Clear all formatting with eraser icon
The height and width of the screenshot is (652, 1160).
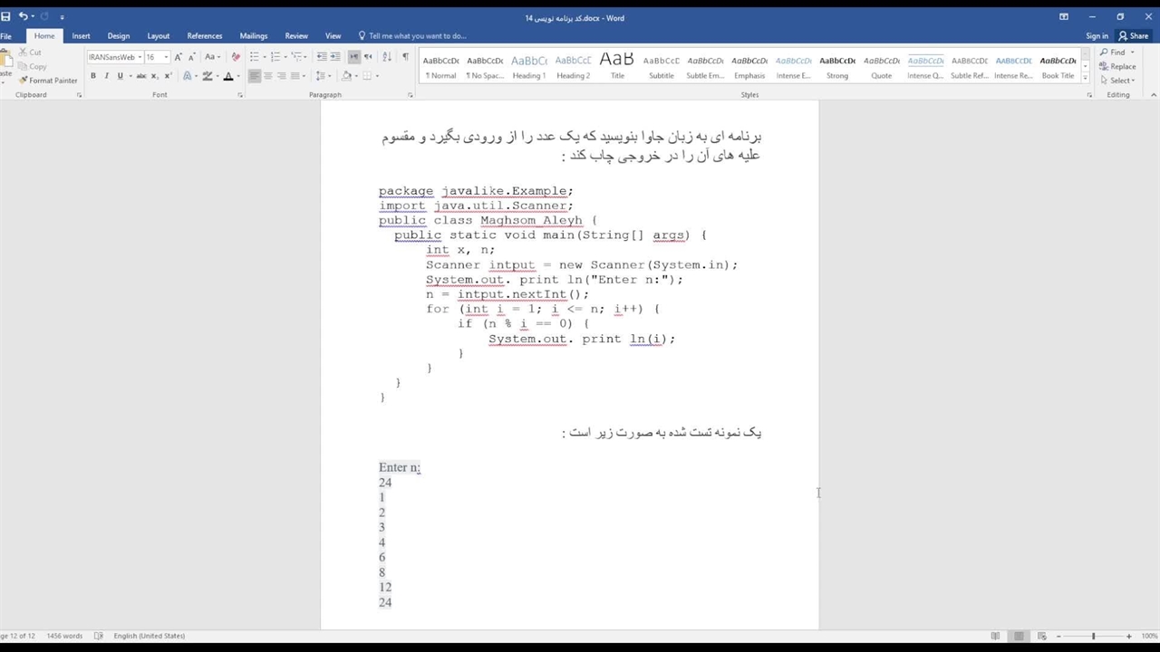pyautogui.click(x=236, y=57)
